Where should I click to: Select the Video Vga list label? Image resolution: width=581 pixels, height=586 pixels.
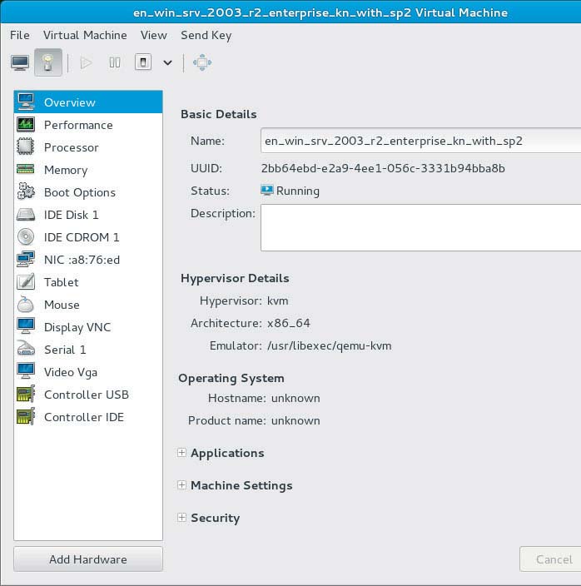[x=71, y=372]
